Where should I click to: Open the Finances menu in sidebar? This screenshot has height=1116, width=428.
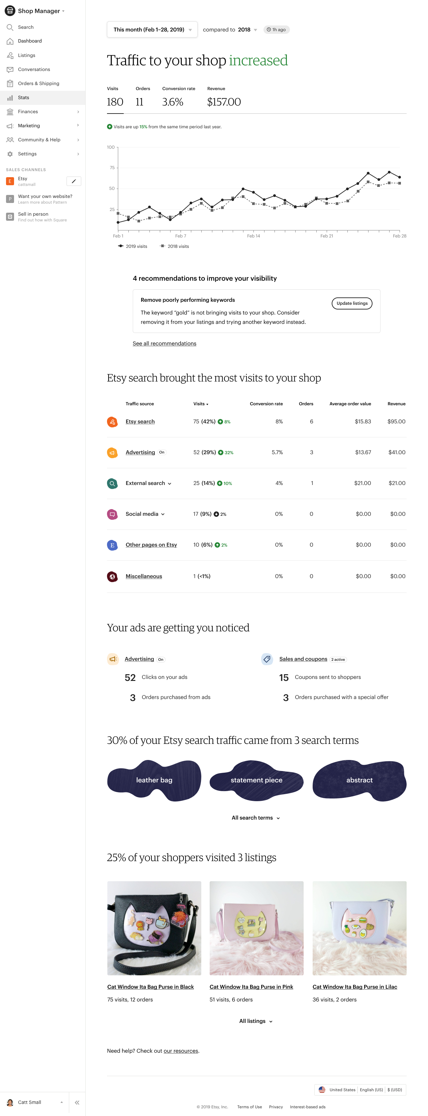pyautogui.click(x=42, y=112)
